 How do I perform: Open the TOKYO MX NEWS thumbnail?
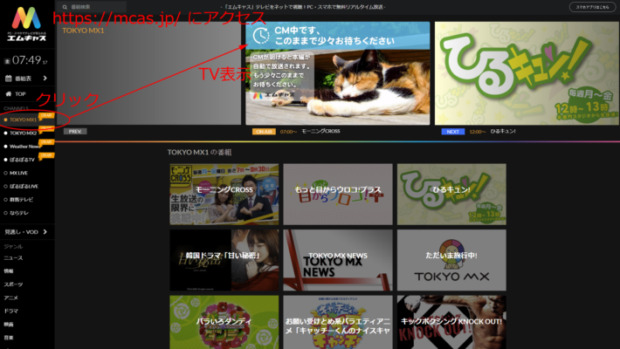338,259
